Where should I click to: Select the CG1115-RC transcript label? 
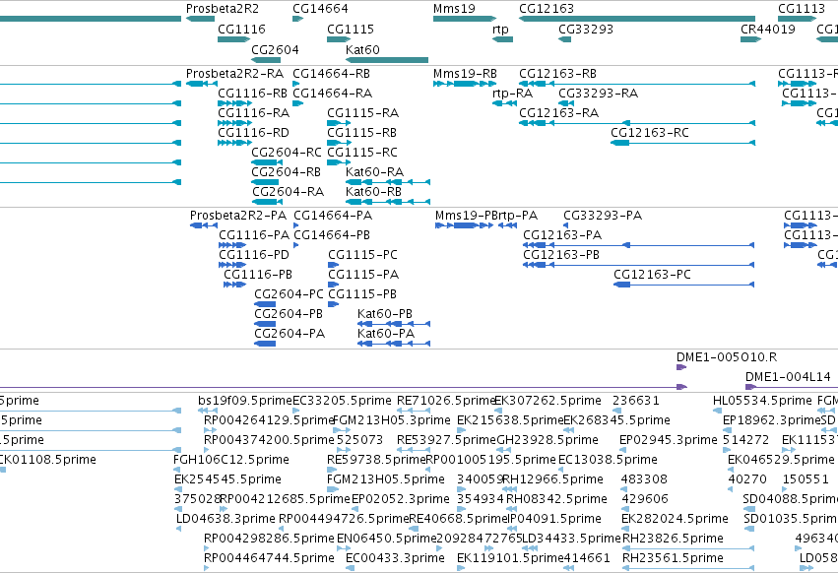click(362, 153)
